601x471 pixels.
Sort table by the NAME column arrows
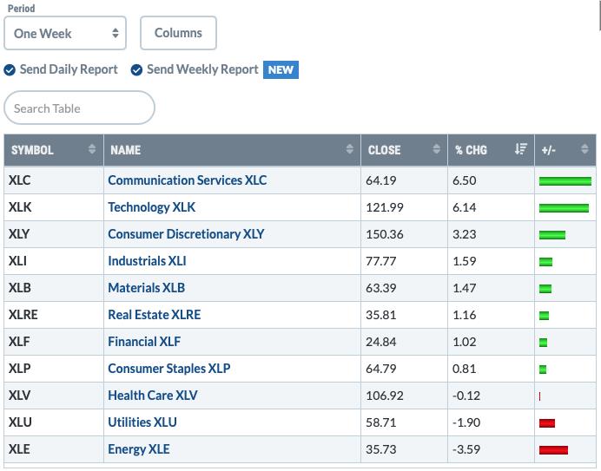coord(349,149)
